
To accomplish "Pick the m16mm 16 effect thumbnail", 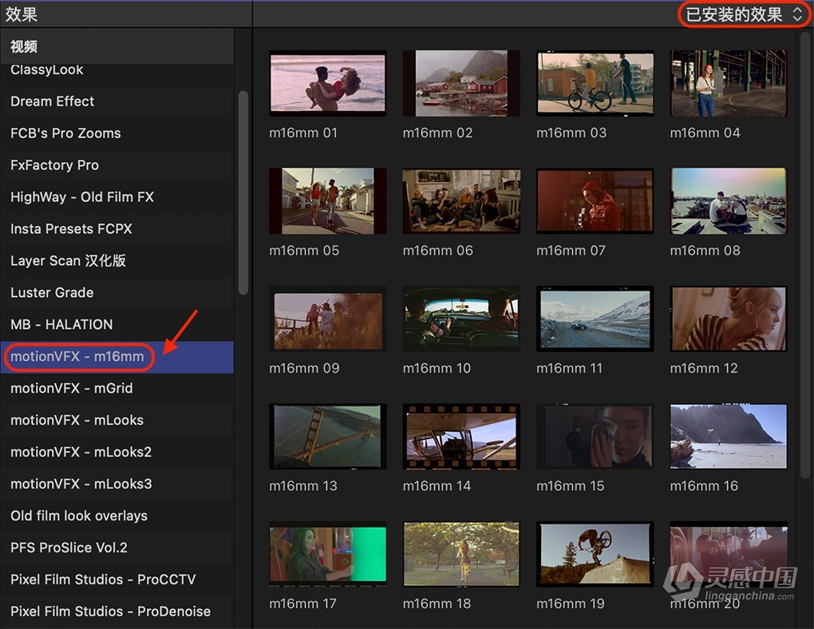I will (x=729, y=437).
